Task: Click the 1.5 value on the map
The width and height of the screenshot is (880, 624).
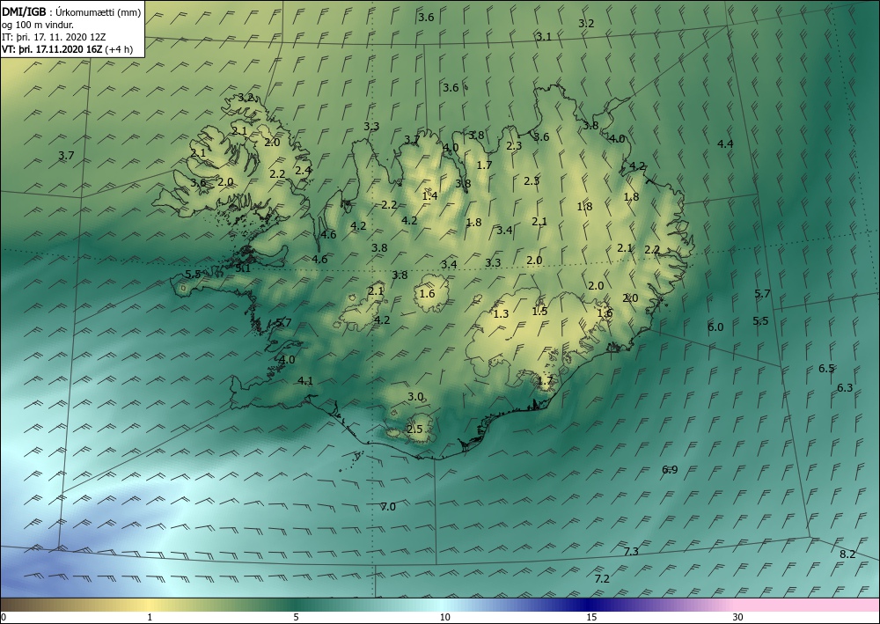Action: (x=540, y=311)
